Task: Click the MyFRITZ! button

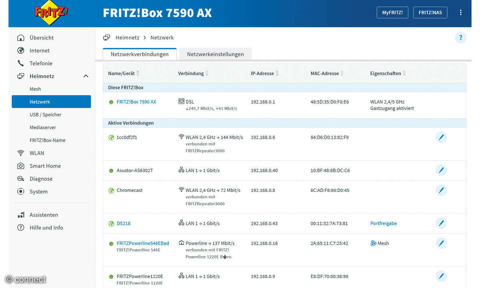Action: 392,12
